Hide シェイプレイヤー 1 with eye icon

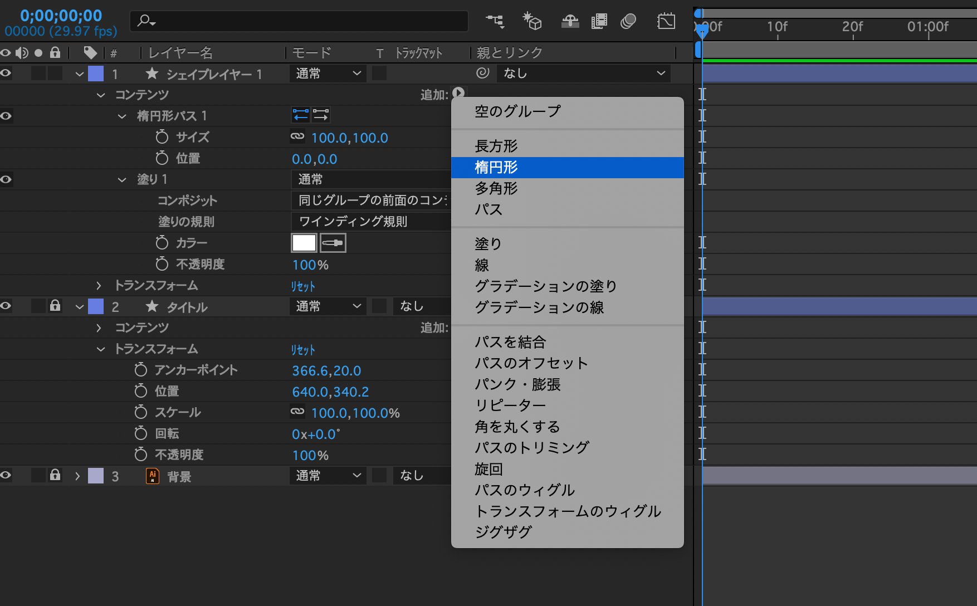coord(6,74)
